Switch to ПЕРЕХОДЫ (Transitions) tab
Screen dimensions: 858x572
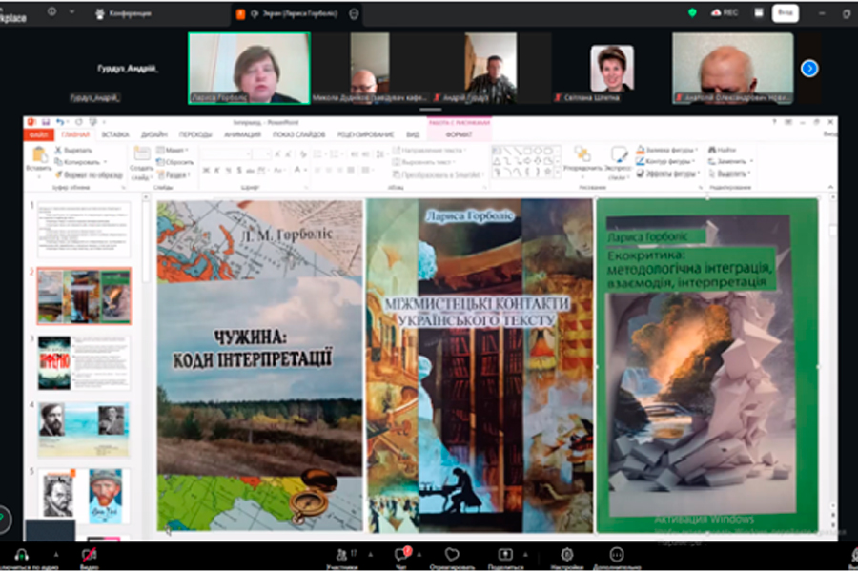point(194,134)
